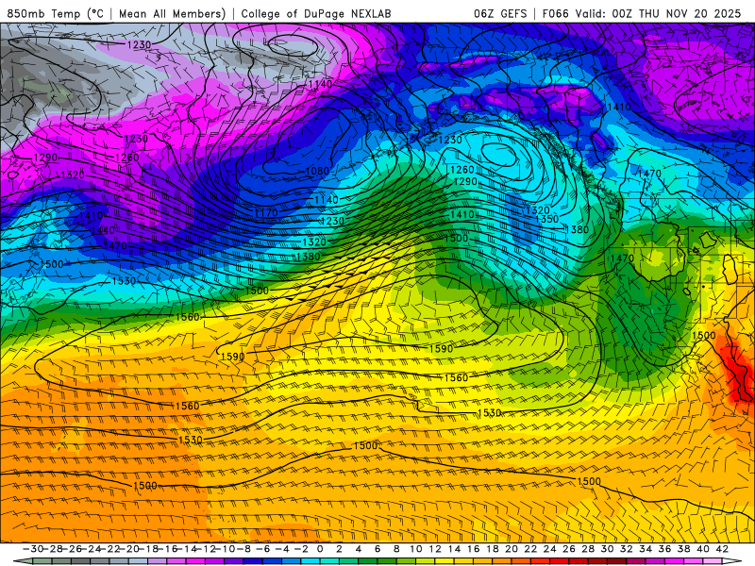Click the 1170 height contour label
This screenshot has height=566, width=755.
point(266,212)
